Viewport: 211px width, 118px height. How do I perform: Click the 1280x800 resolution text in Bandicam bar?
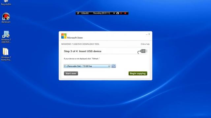click(85, 13)
